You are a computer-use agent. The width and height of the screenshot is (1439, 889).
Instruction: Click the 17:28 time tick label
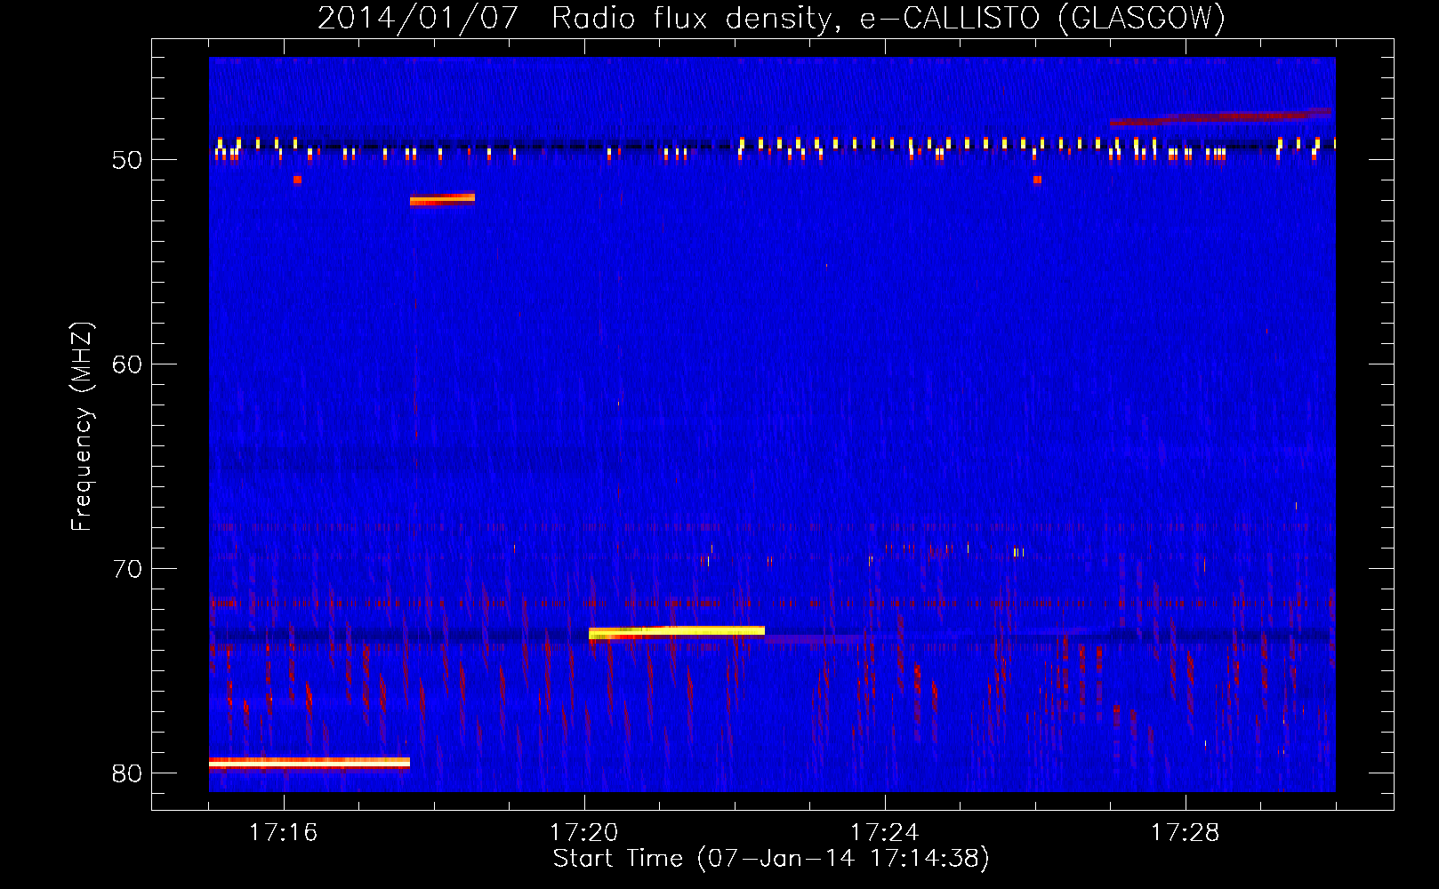(1186, 833)
